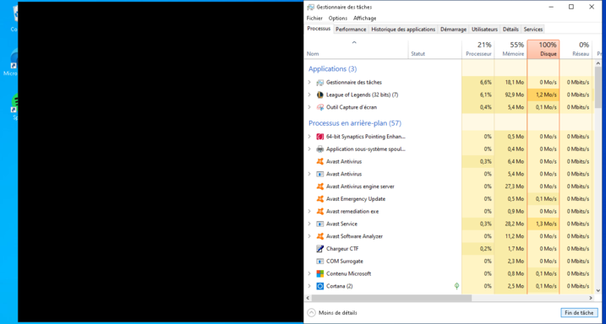
Task: Expand the Contenu Microsoft row
Action: coord(309,273)
